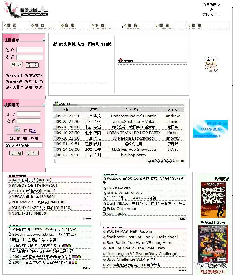The image size is (233, 275).
Task: Focus the 姓名 username input field
Action: point(30,50)
